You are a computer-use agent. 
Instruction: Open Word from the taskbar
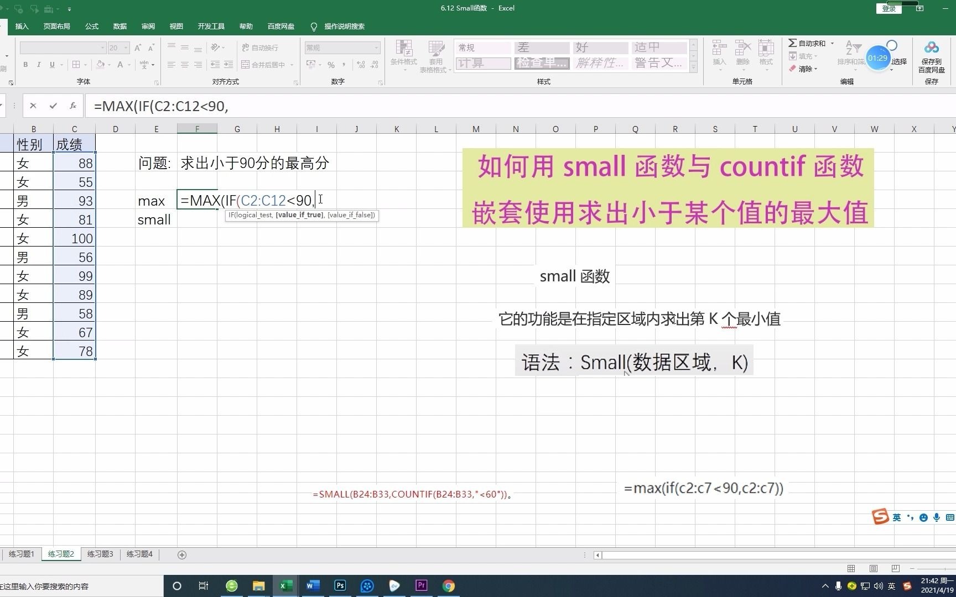coord(313,585)
